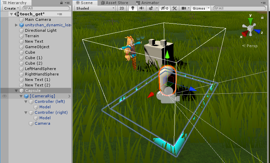The height and width of the screenshot is (163, 270).
Task: Focus the Scene view search field
Action: (240, 8)
